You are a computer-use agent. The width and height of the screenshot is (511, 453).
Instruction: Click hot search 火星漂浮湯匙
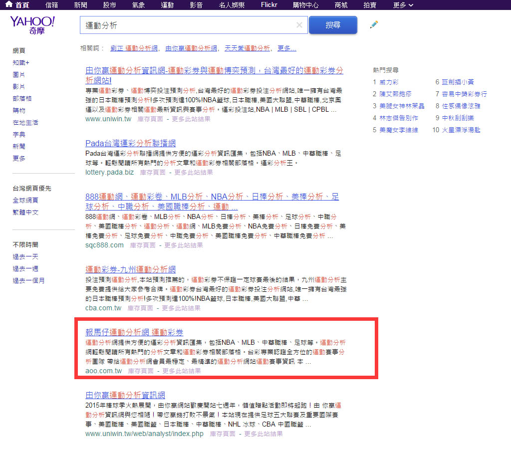[461, 130]
